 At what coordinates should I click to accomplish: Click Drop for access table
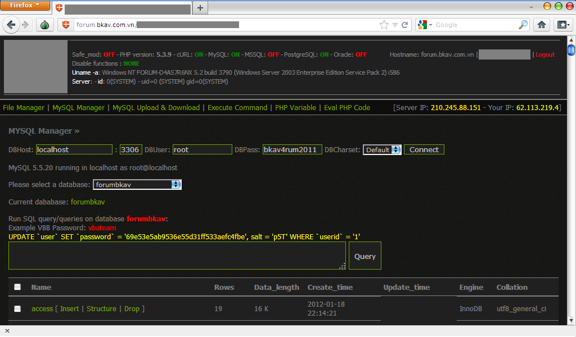click(x=132, y=309)
